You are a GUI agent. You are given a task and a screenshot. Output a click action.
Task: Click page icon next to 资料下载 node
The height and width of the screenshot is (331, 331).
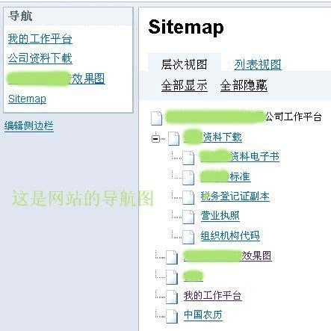click(x=173, y=138)
